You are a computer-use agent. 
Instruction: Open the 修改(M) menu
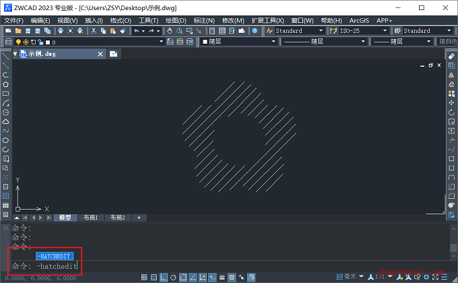[x=233, y=20]
